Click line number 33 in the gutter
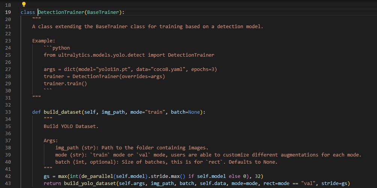 [8, 112]
